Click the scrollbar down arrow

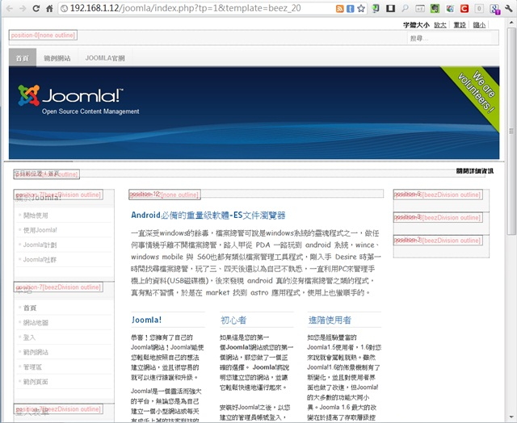pyautogui.click(x=511, y=417)
